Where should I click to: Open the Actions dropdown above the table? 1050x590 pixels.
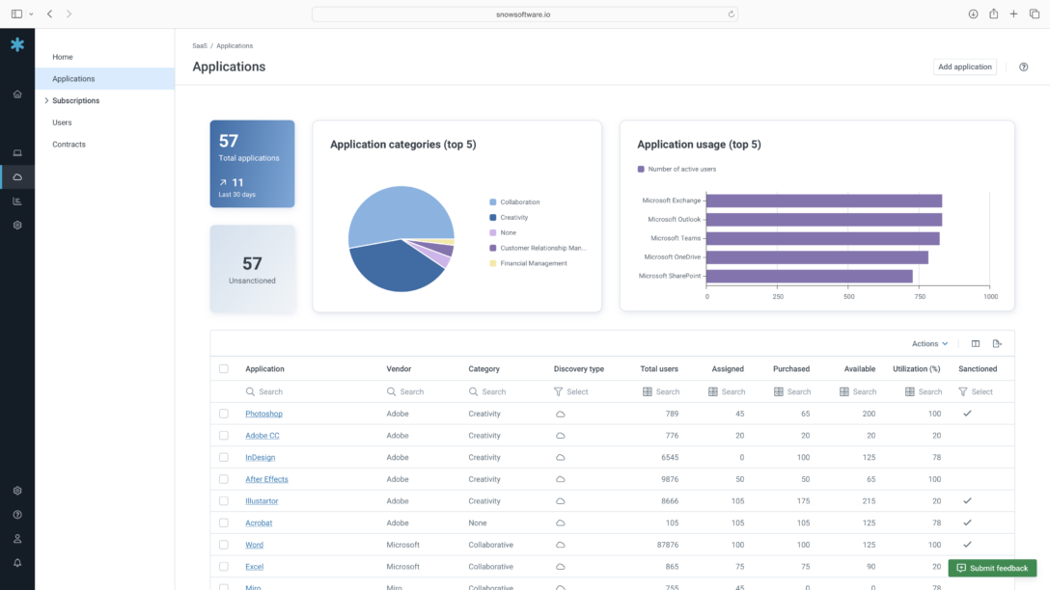pyautogui.click(x=927, y=343)
